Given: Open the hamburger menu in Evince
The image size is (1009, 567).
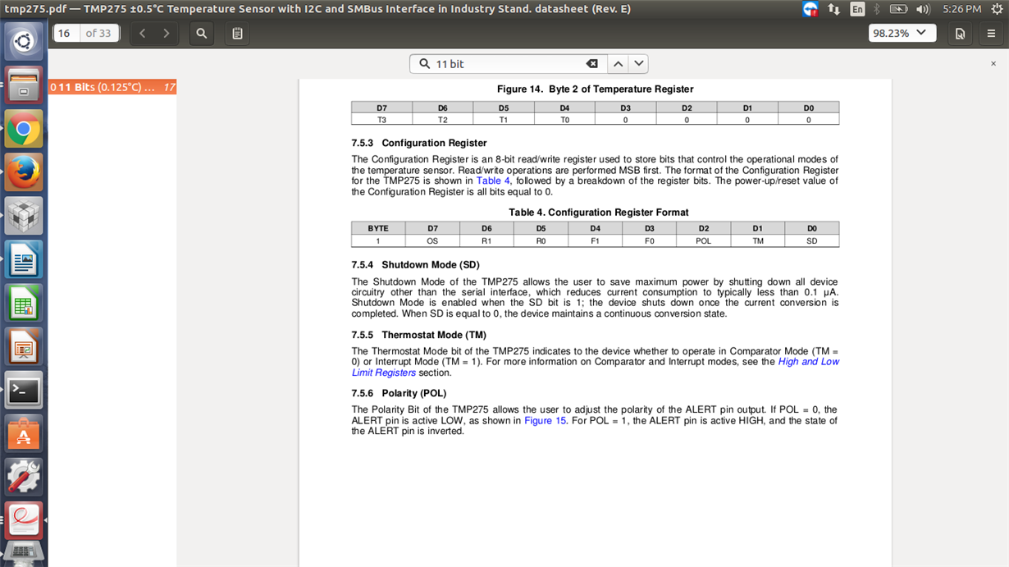Looking at the screenshot, I should pyautogui.click(x=991, y=34).
